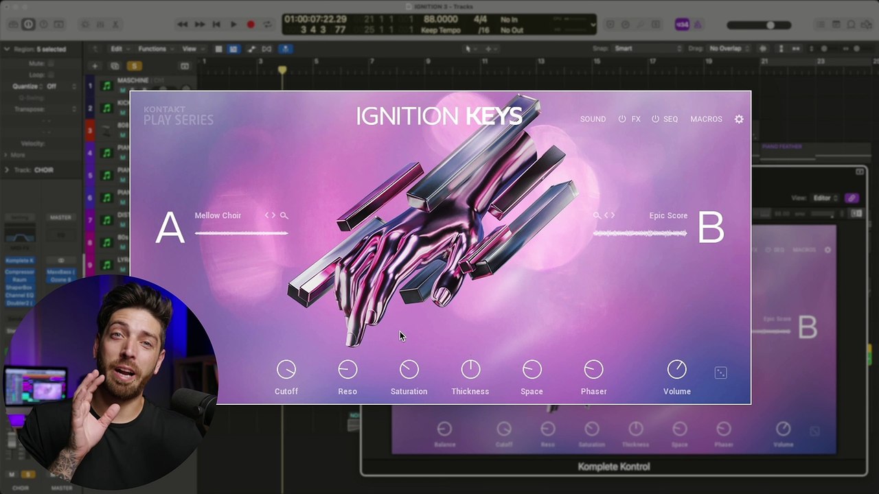
Task: Toggle Cycle mode button
Action: [268, 24]
